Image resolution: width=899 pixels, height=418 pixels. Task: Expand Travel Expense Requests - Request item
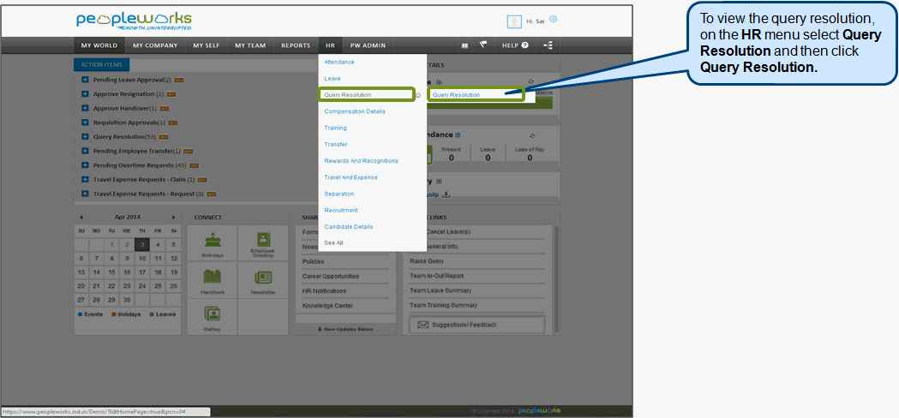(x=85, y=194)
